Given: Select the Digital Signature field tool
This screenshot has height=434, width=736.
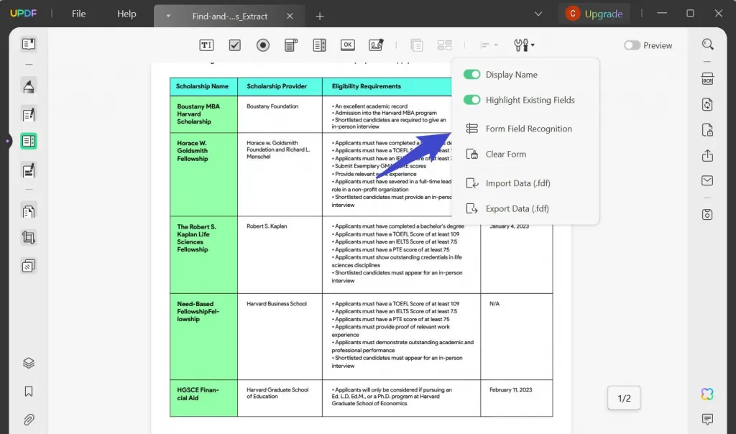Looking at the screenshot, I should point(376,45).
